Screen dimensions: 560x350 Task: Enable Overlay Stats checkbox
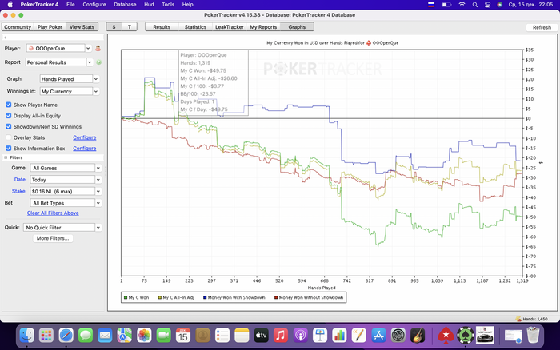[9, 137]
